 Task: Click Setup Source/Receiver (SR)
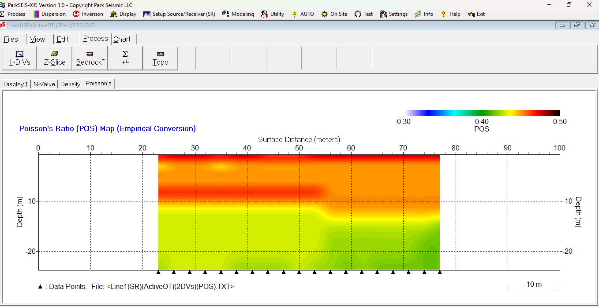179,14
